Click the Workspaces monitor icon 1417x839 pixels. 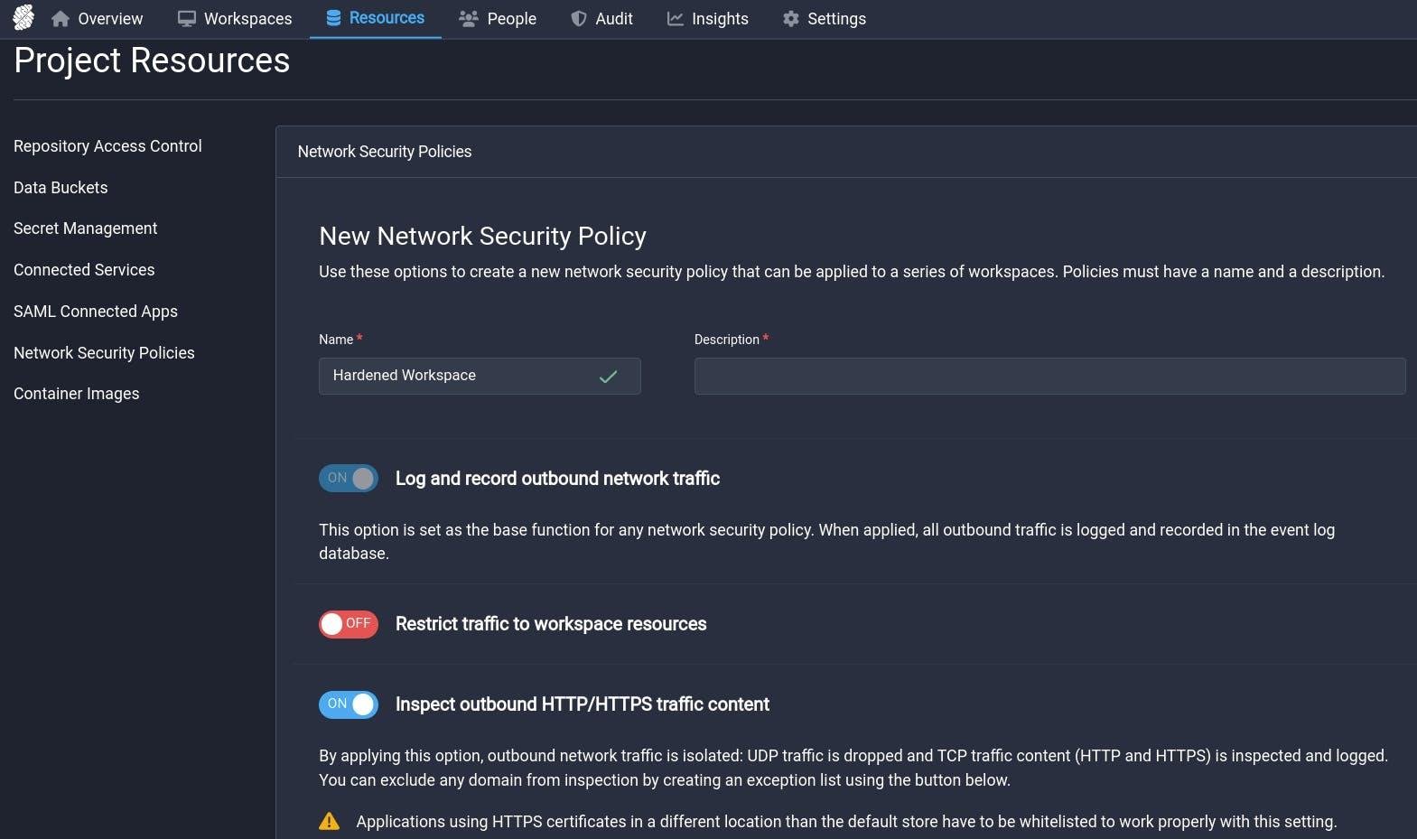point(187,19)
